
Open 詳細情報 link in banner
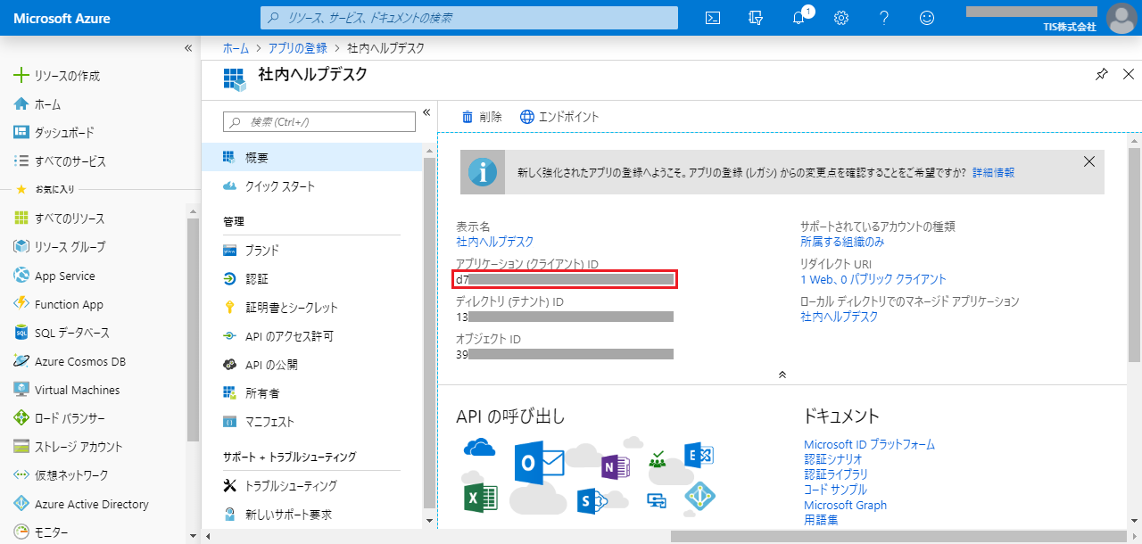tap(993, 173)
